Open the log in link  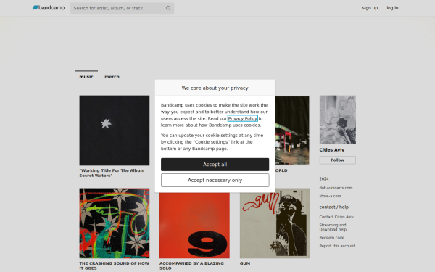(x=392, y=8)
